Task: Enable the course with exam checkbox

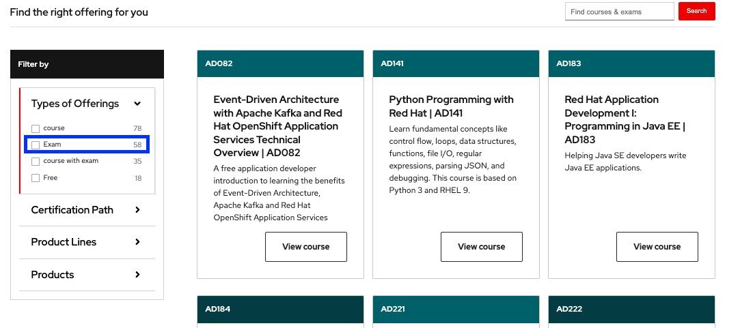Action: tap(36, 162)
